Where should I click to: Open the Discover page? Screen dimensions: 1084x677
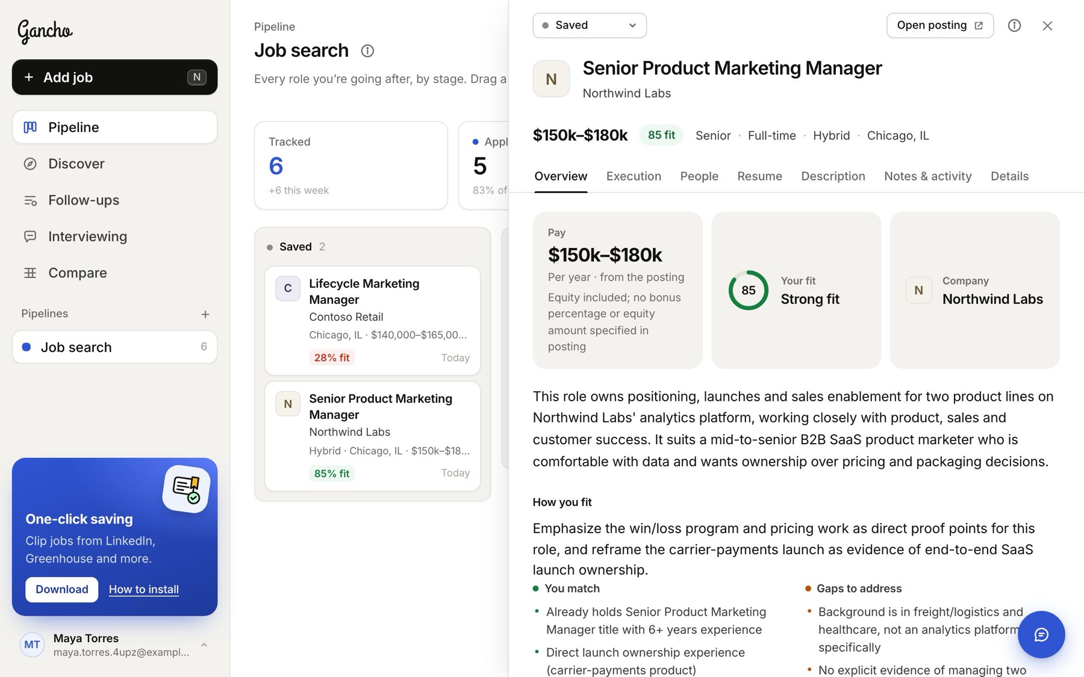pyautogui.click(x=114, y=164)
